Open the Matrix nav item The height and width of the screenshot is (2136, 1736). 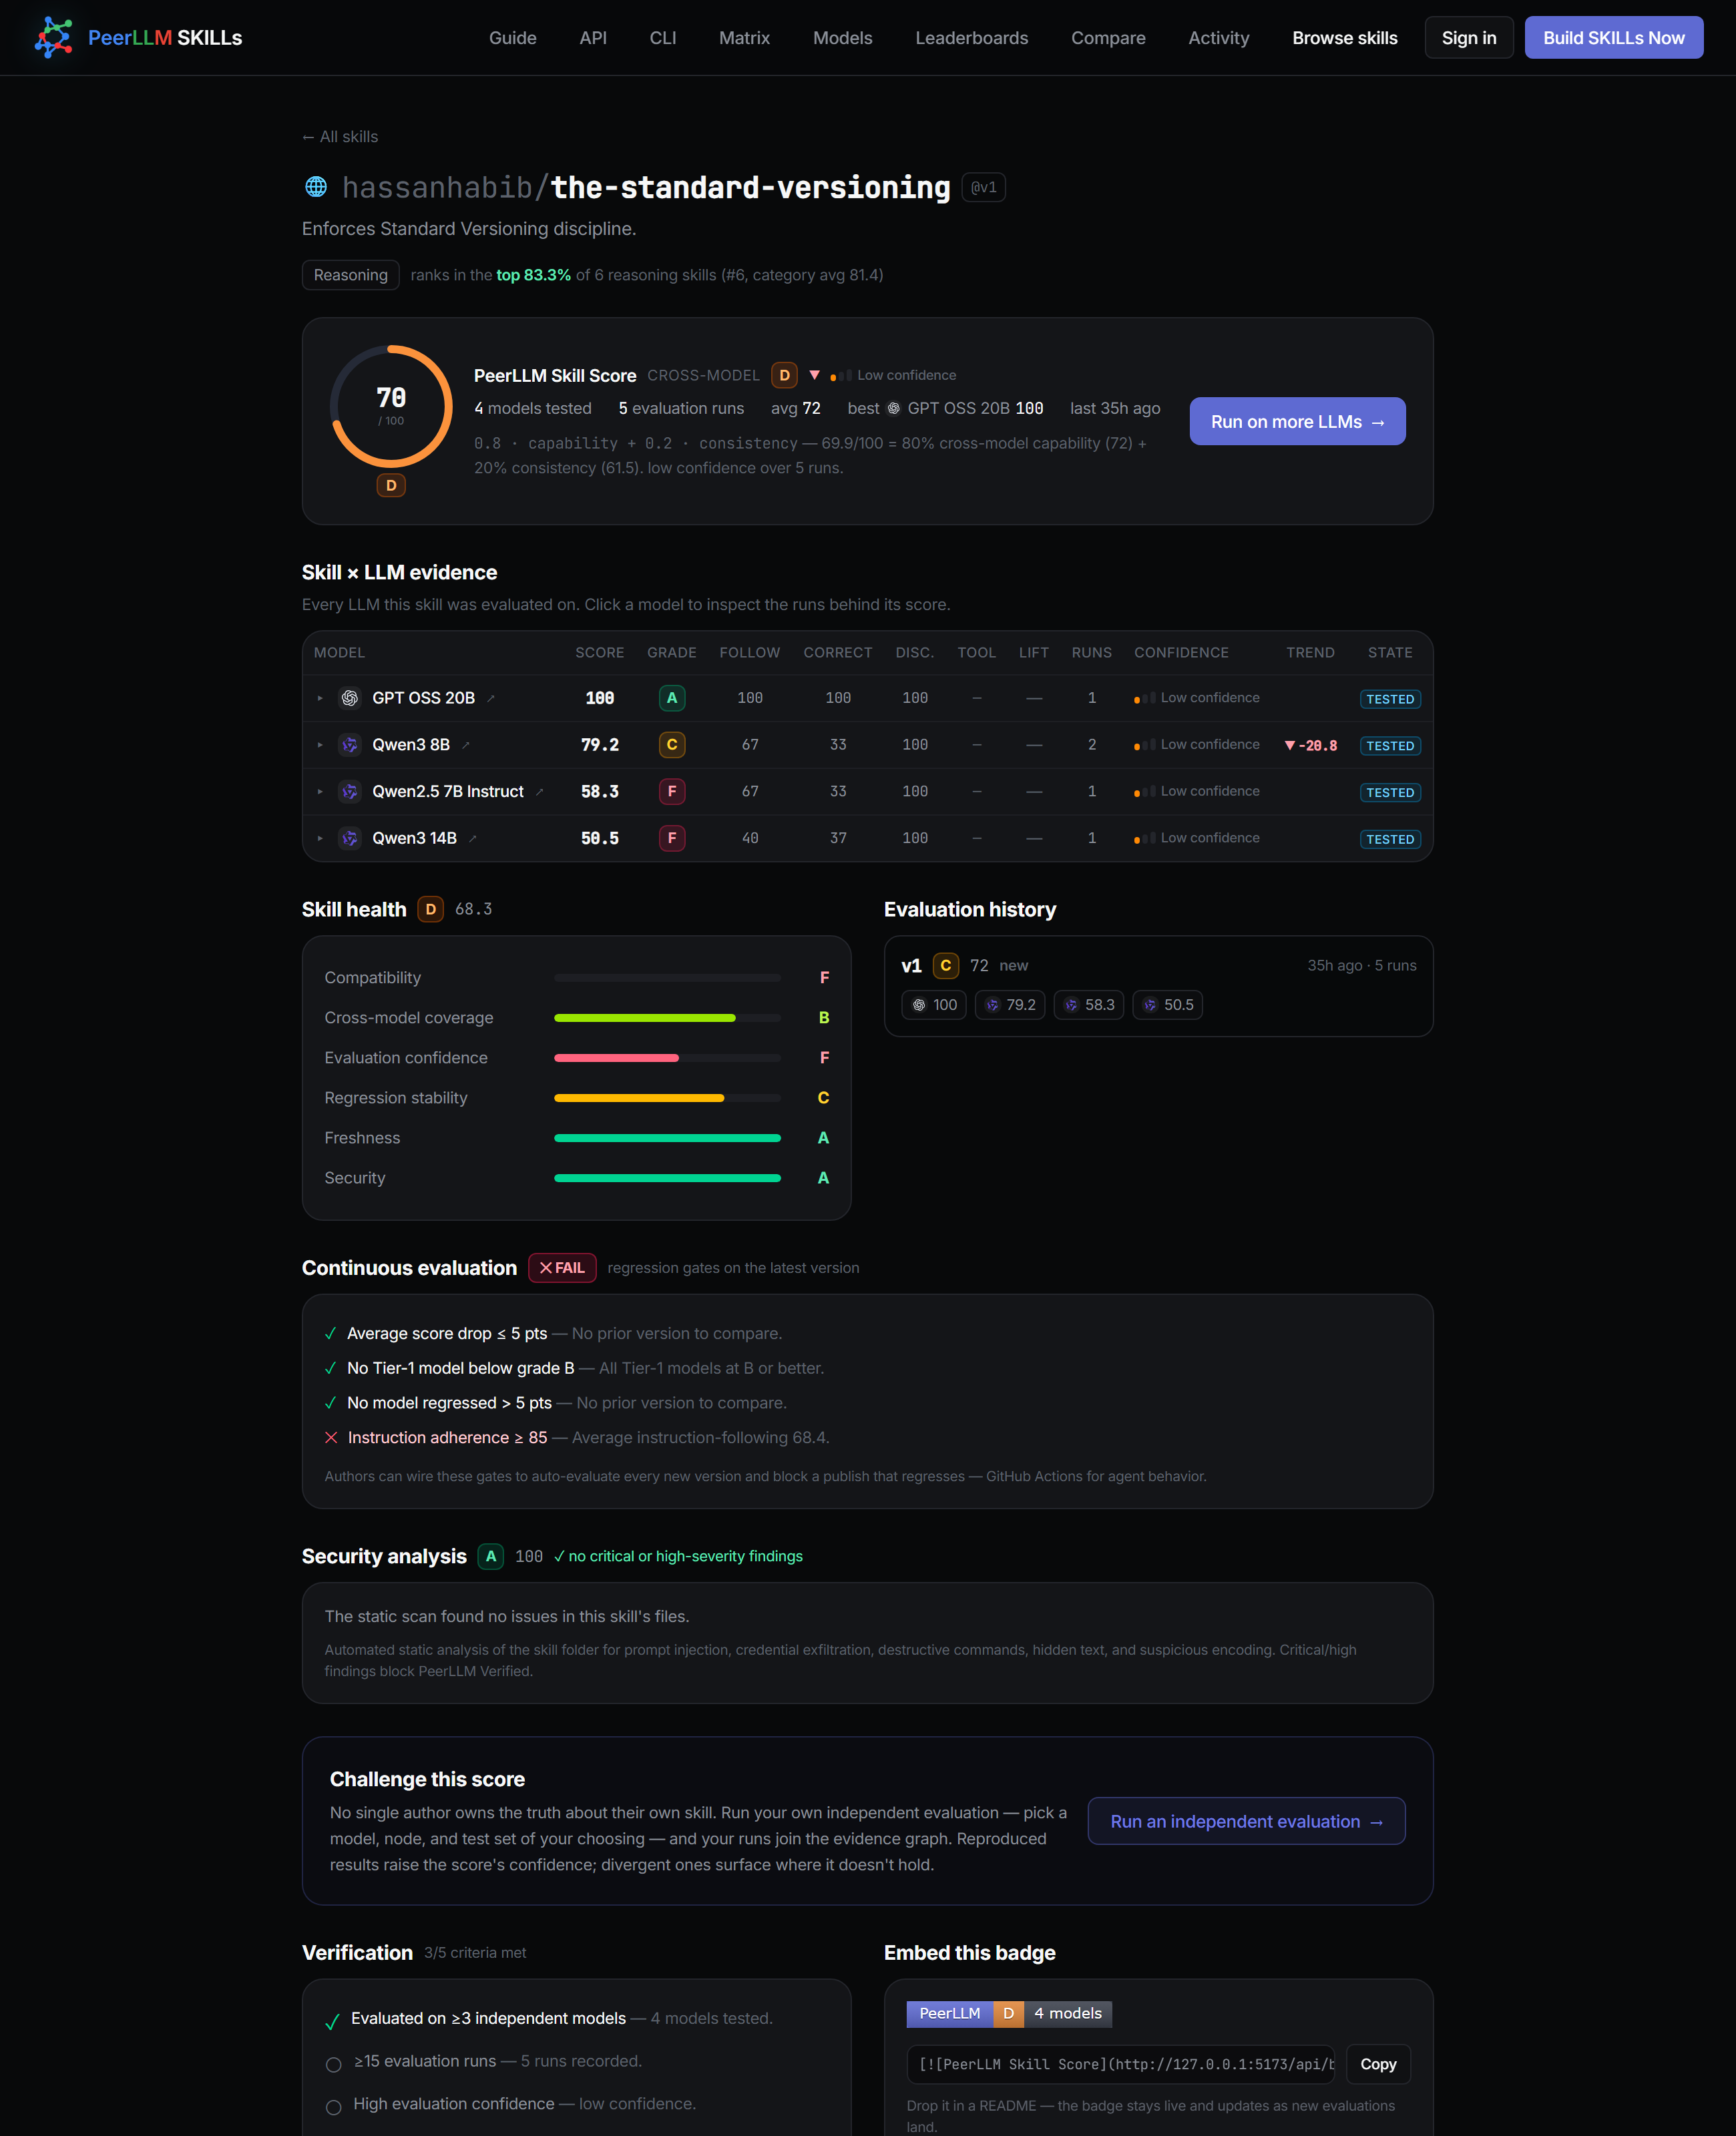(744, 38)
